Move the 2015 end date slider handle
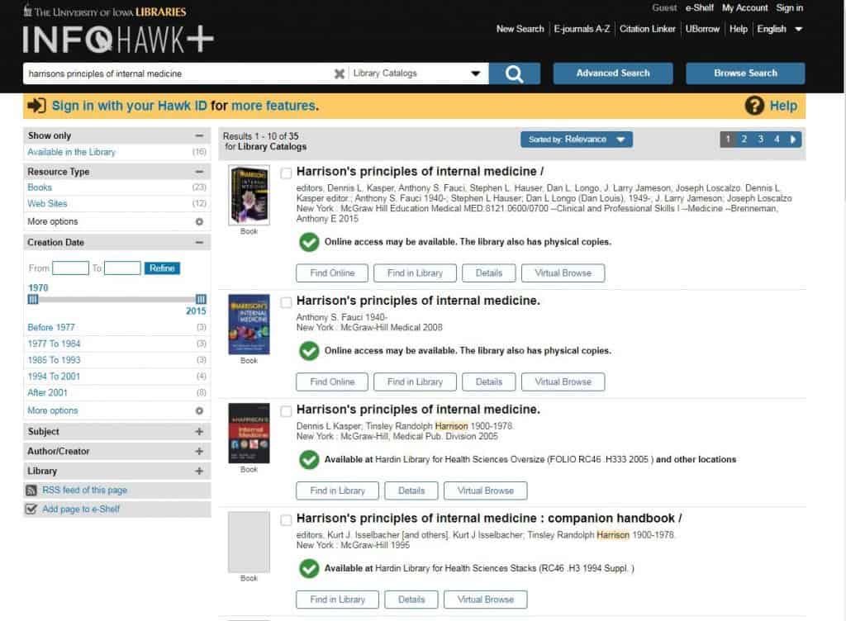 pos(201,299)
